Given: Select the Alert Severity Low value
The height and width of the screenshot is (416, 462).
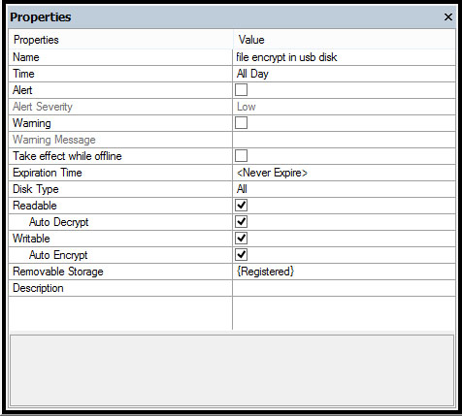Looking at the screenshot, I should pyautogui.click(x=344, y=107).
